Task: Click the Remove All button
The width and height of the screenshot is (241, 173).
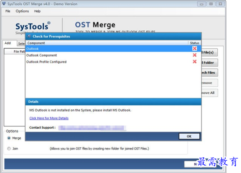Action: click(x=209, y=93)
